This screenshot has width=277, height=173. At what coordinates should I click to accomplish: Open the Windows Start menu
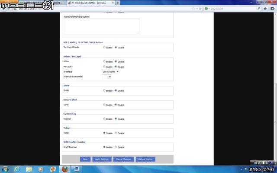point(5,169)
